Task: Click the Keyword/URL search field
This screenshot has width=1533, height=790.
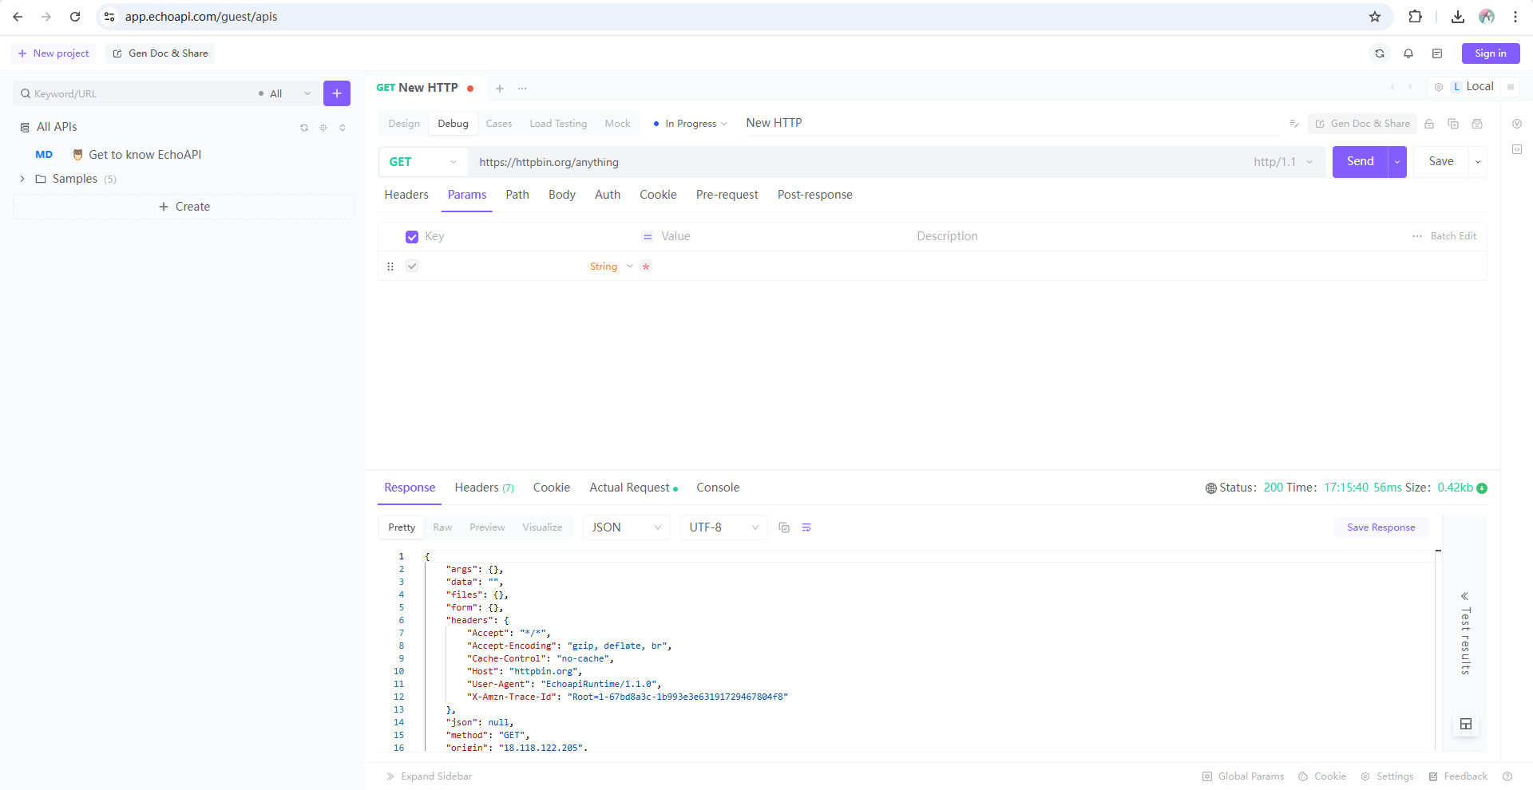Action: 132,93
